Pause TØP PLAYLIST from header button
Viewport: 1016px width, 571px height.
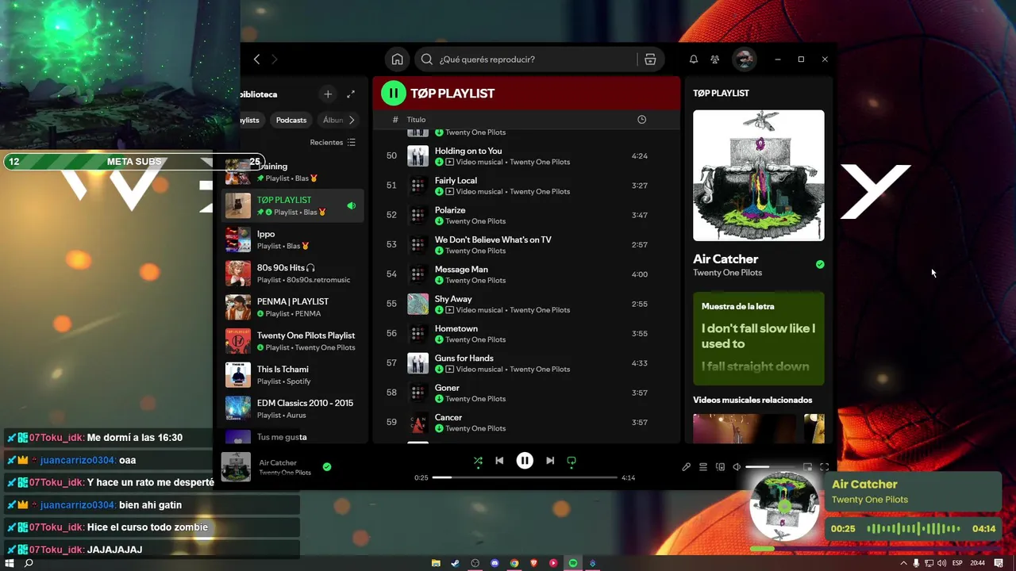click(394, 93)
